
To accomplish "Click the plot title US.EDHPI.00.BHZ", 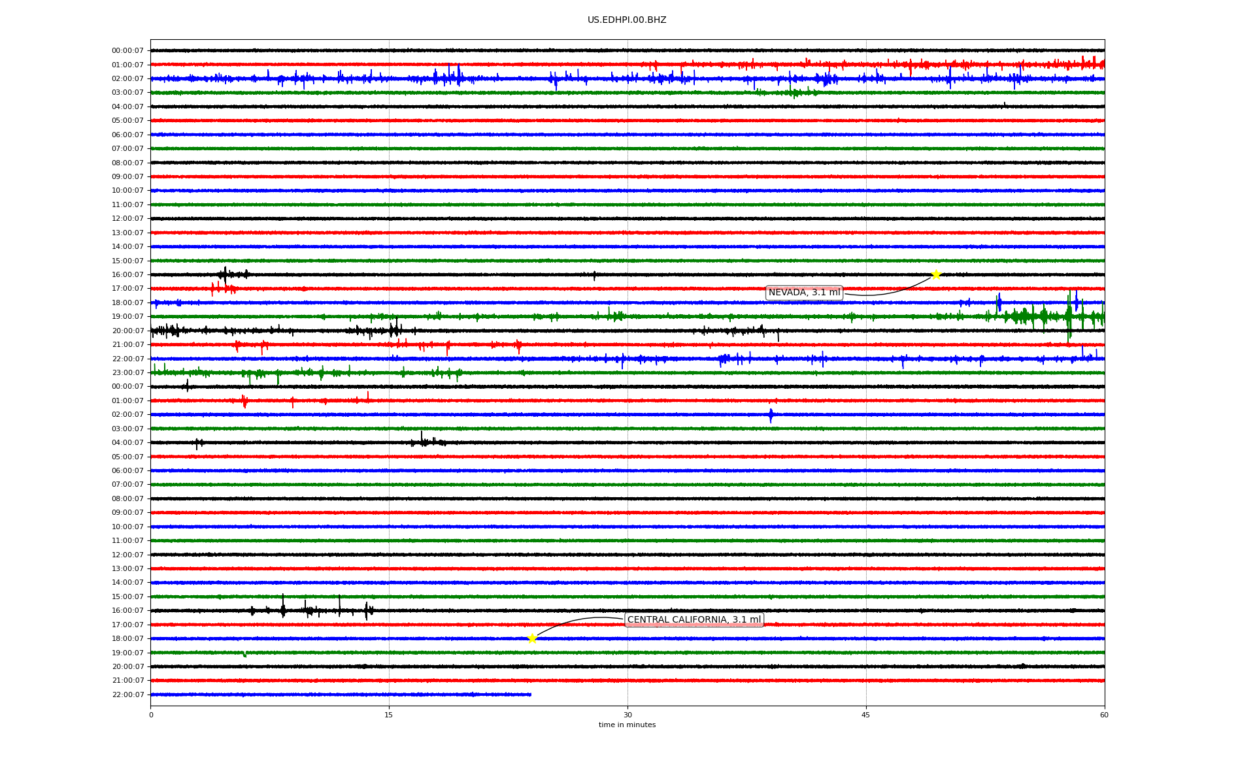I will coord(627,20).
